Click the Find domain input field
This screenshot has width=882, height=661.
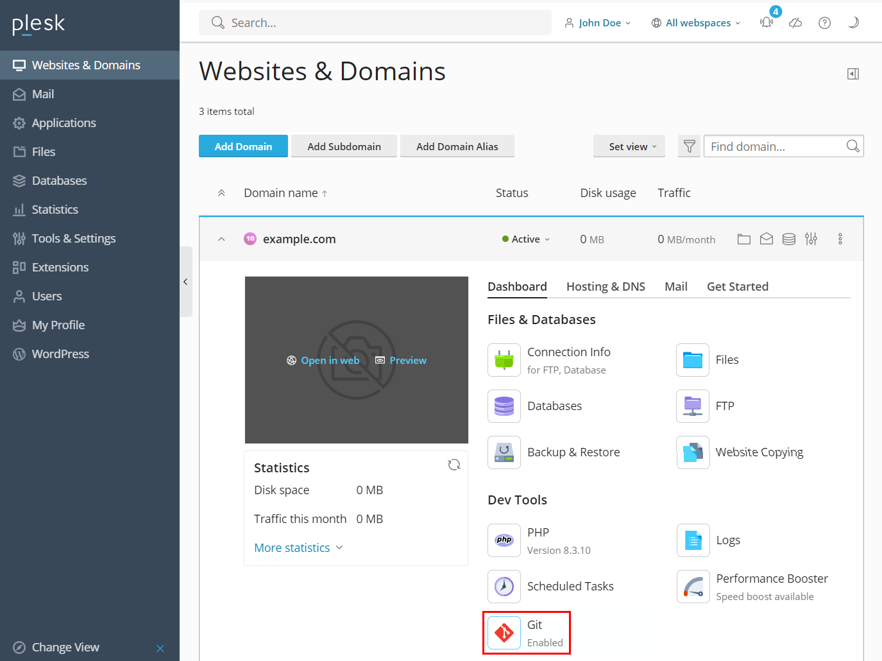point(776,146)
